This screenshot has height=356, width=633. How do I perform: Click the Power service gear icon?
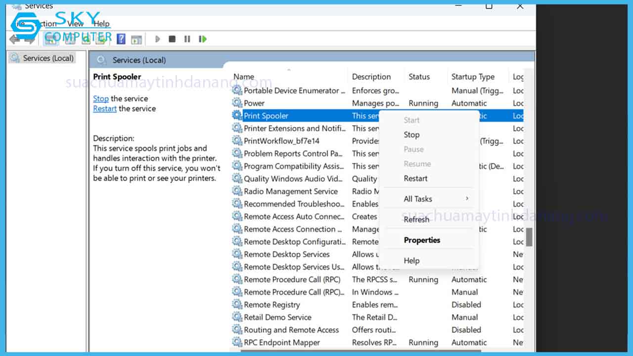(x=237, y=103)
